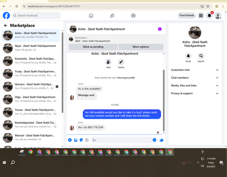
Task: Open Olga conversation in list
Action: (31, 99)
